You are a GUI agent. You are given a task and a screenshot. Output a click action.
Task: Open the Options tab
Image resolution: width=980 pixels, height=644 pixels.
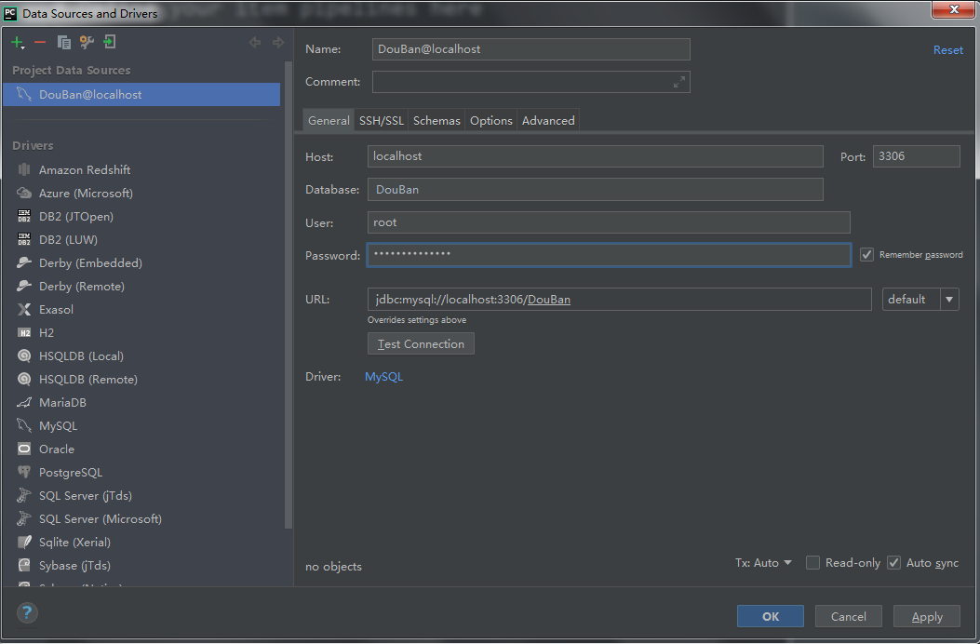490,121
